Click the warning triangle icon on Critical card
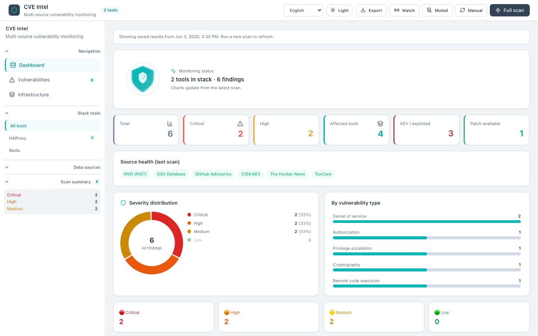538x336 pixels. (x=240, y=124)
